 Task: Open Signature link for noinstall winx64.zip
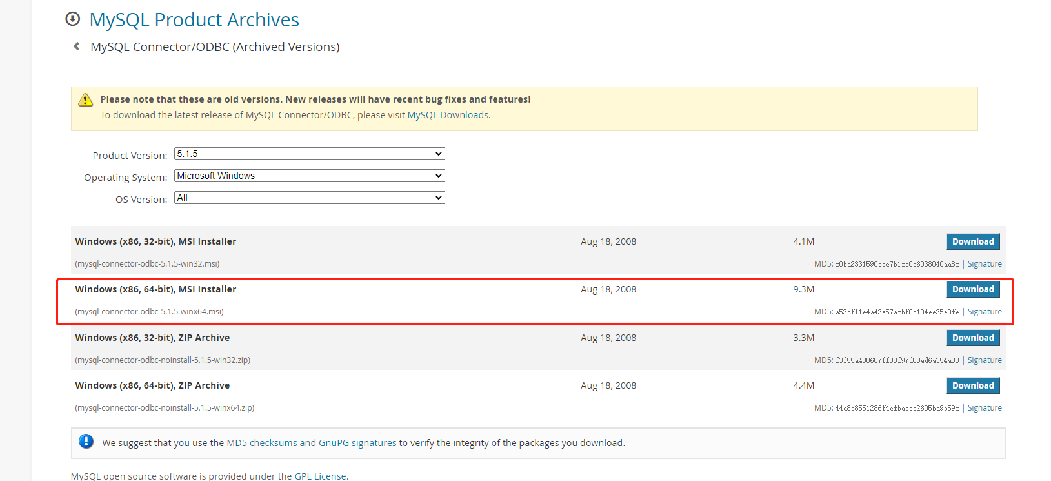(x=985, y=408)
